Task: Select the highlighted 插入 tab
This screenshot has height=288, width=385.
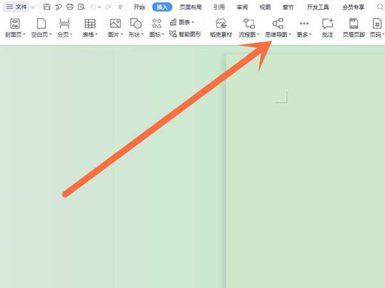Action: coord(162,7)
